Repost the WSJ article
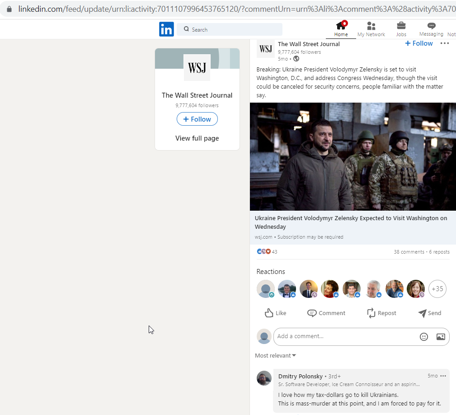The image size is (456, 415). pyautogui.click(x=381, y=313)
